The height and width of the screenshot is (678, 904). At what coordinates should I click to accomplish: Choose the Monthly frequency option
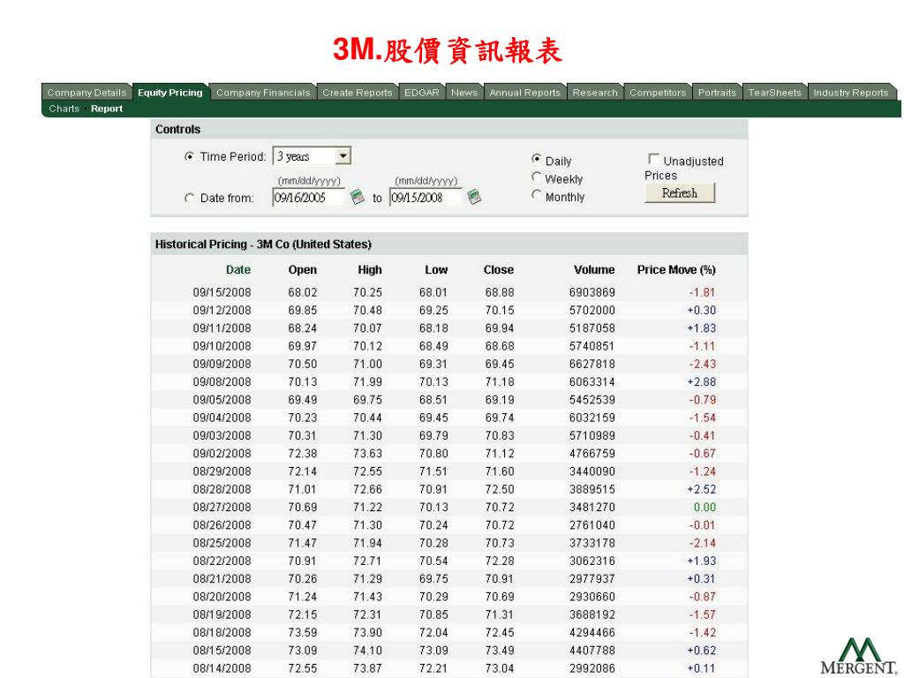[536, 195]
